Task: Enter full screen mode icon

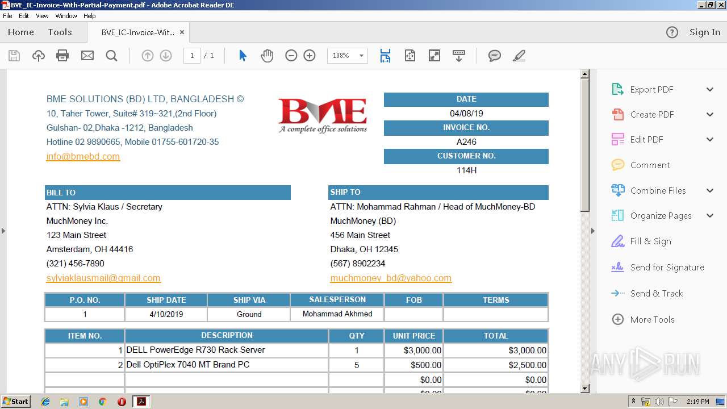Action: [434, 56]
